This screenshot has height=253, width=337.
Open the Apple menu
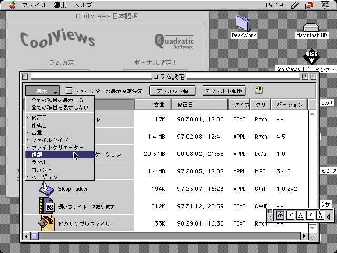12,5
